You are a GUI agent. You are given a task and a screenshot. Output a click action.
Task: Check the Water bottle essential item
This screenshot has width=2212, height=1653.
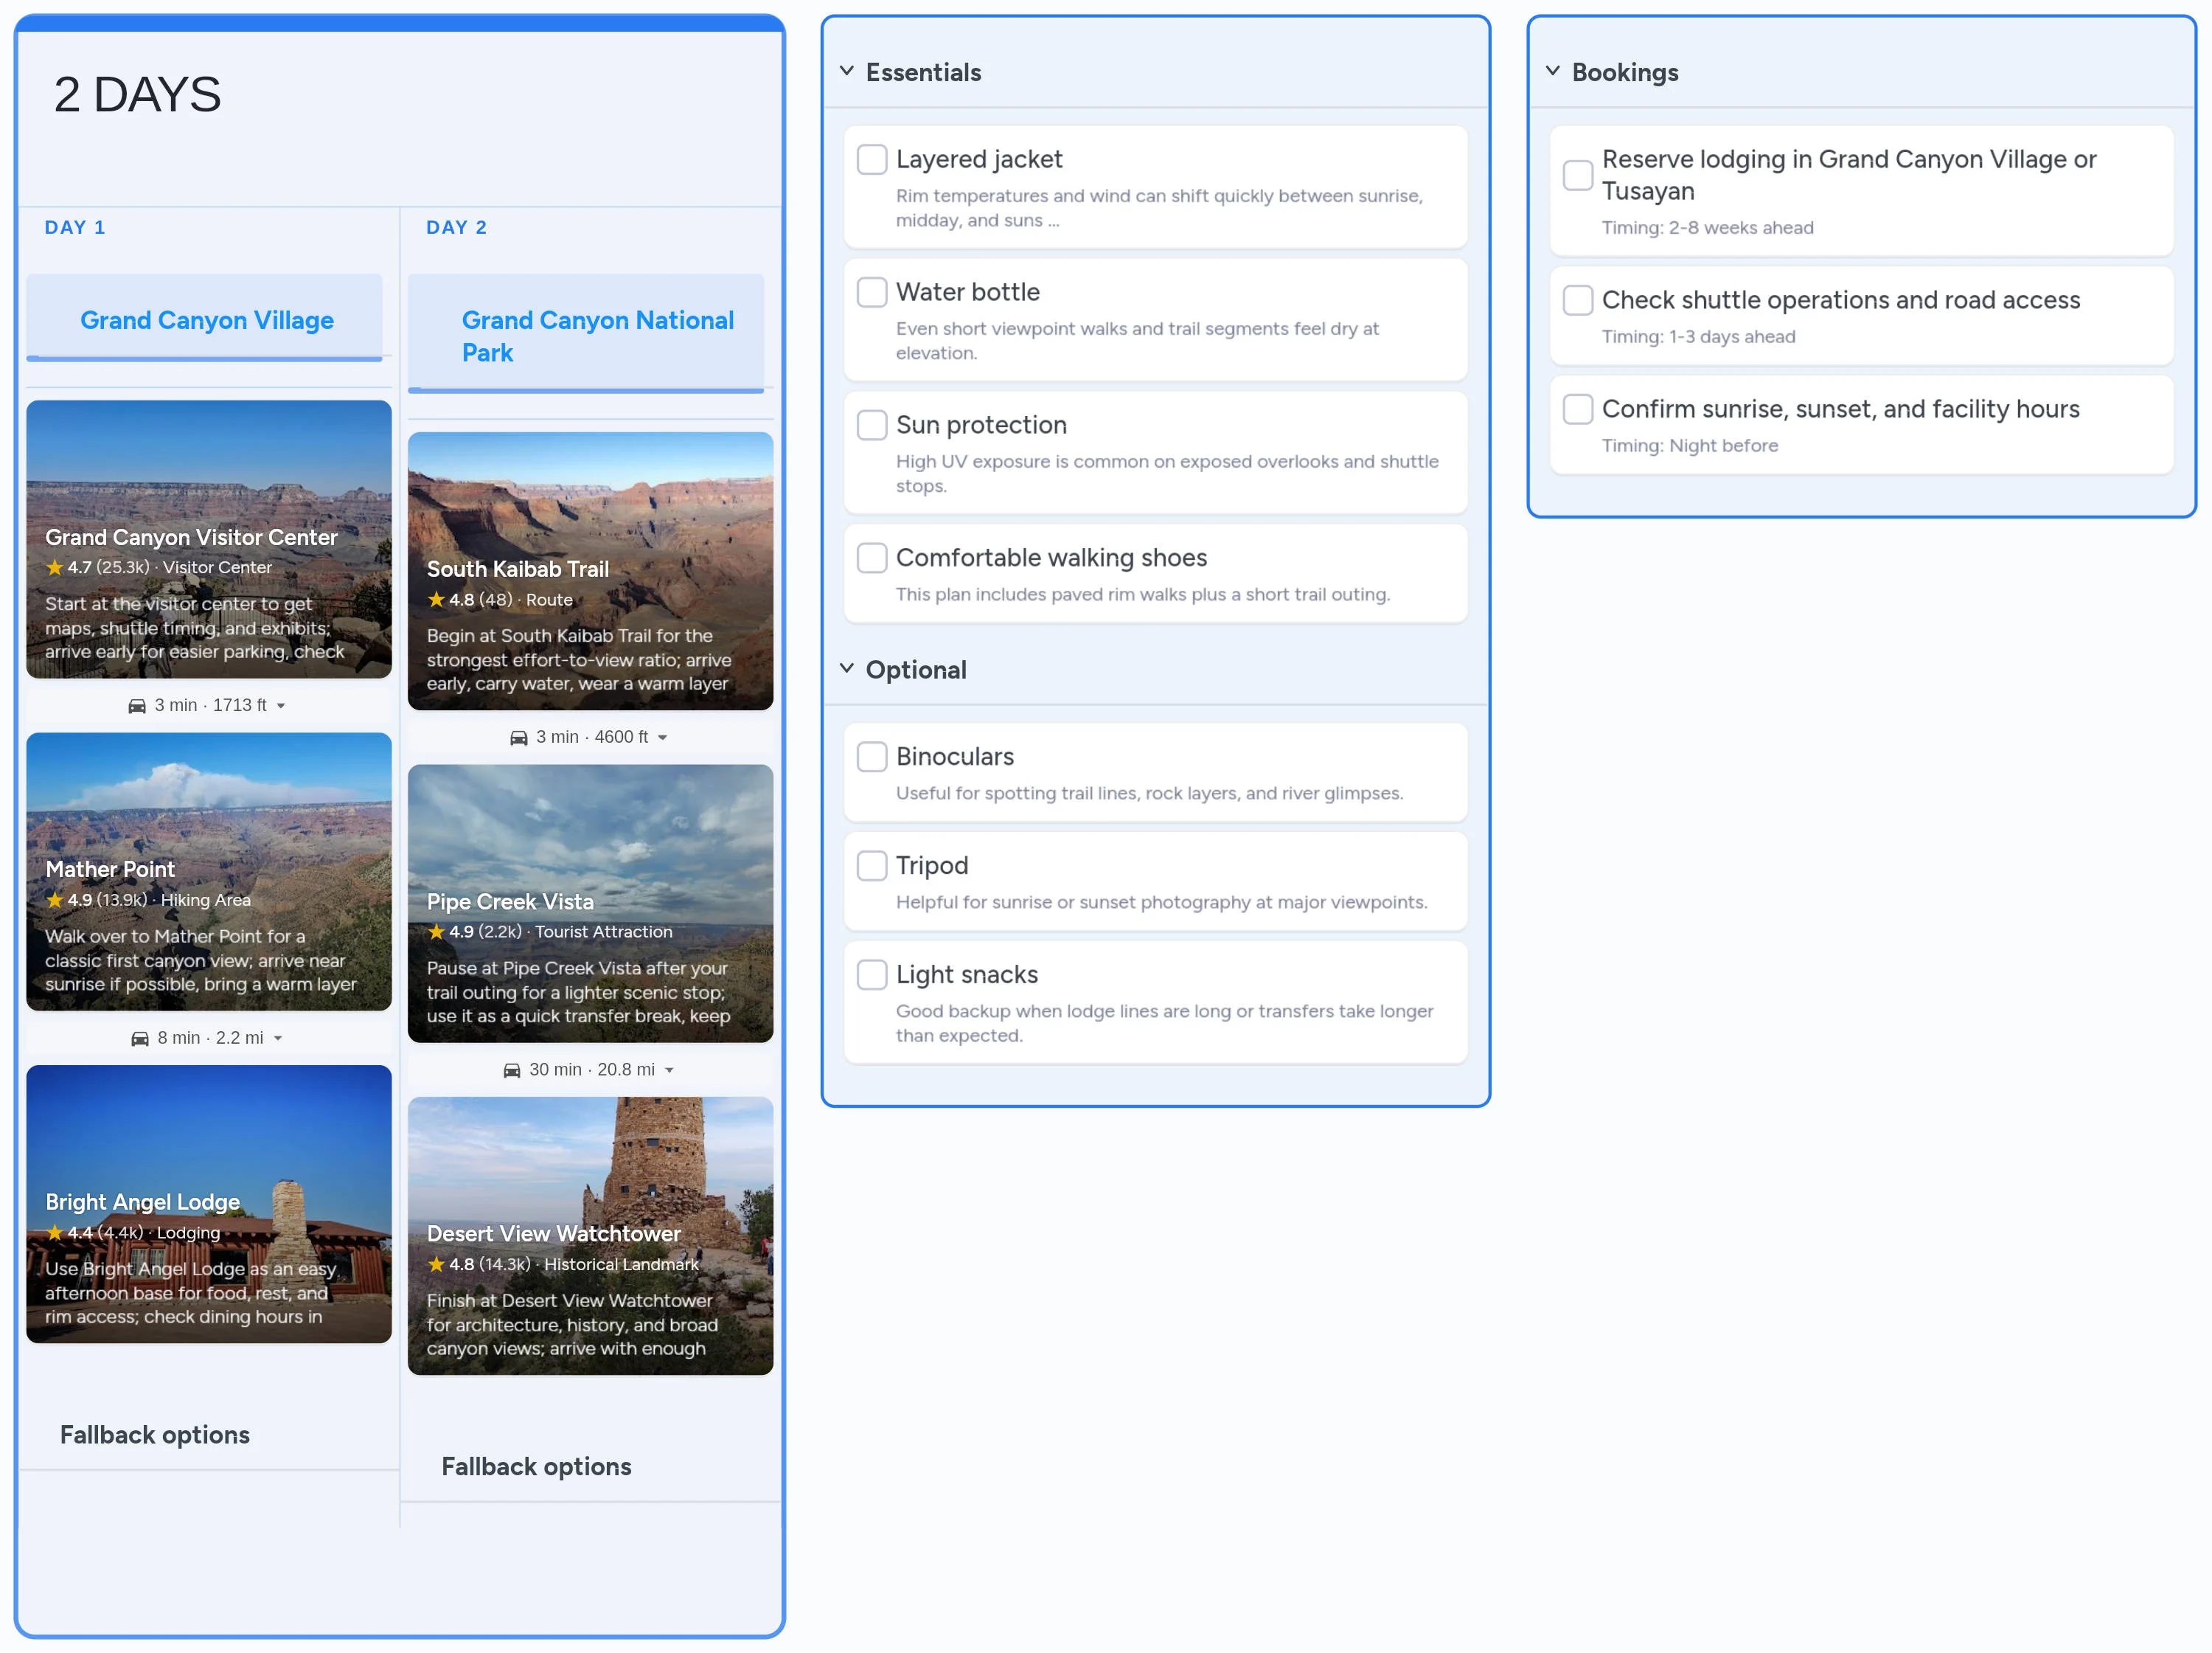871,291
